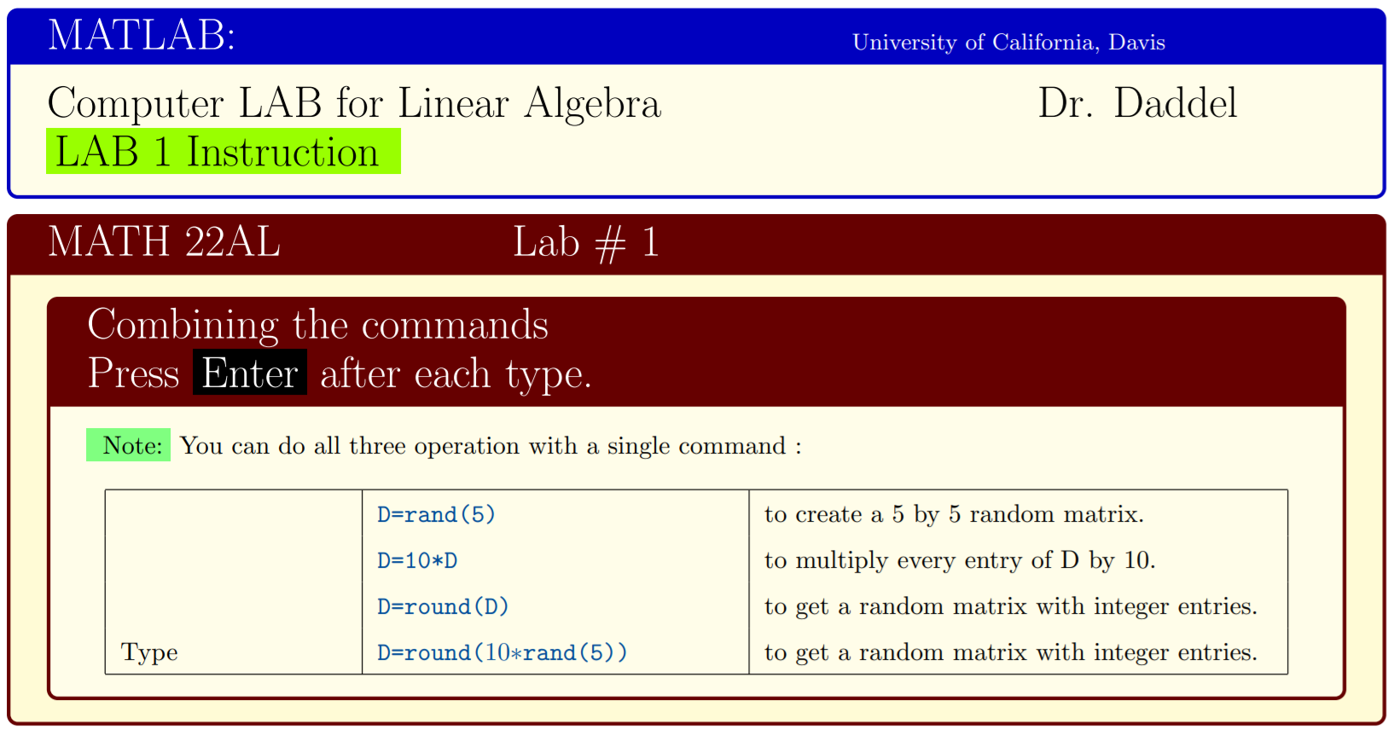1394x735 pixels.
Task: Click the 5 by 5 random matrix description
Action: 954,515
